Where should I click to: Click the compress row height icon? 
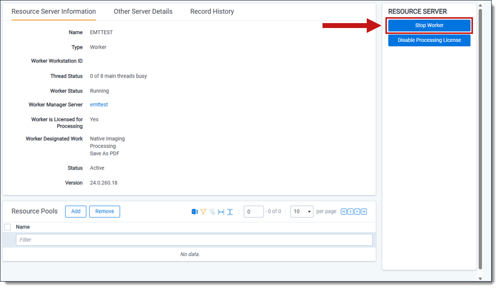click(x=230, y=212)
